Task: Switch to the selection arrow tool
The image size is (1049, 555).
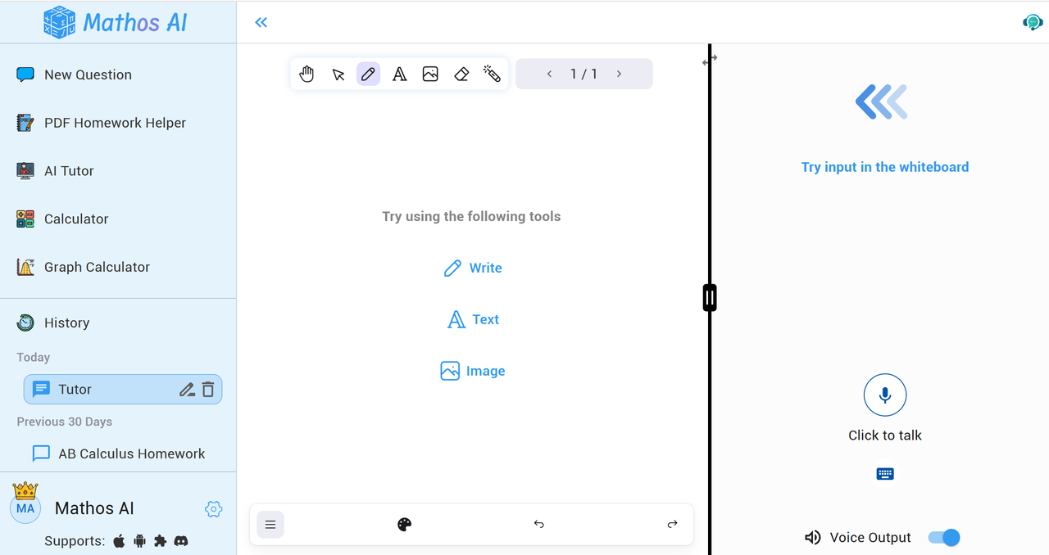Action: point(338,74)
